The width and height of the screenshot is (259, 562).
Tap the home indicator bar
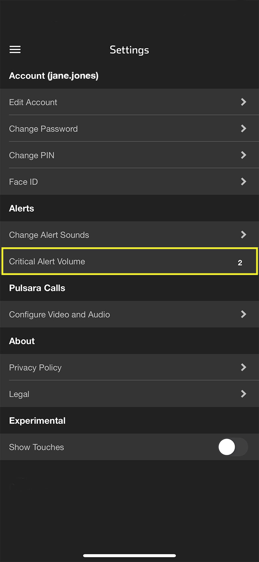(x=129, y=556)
